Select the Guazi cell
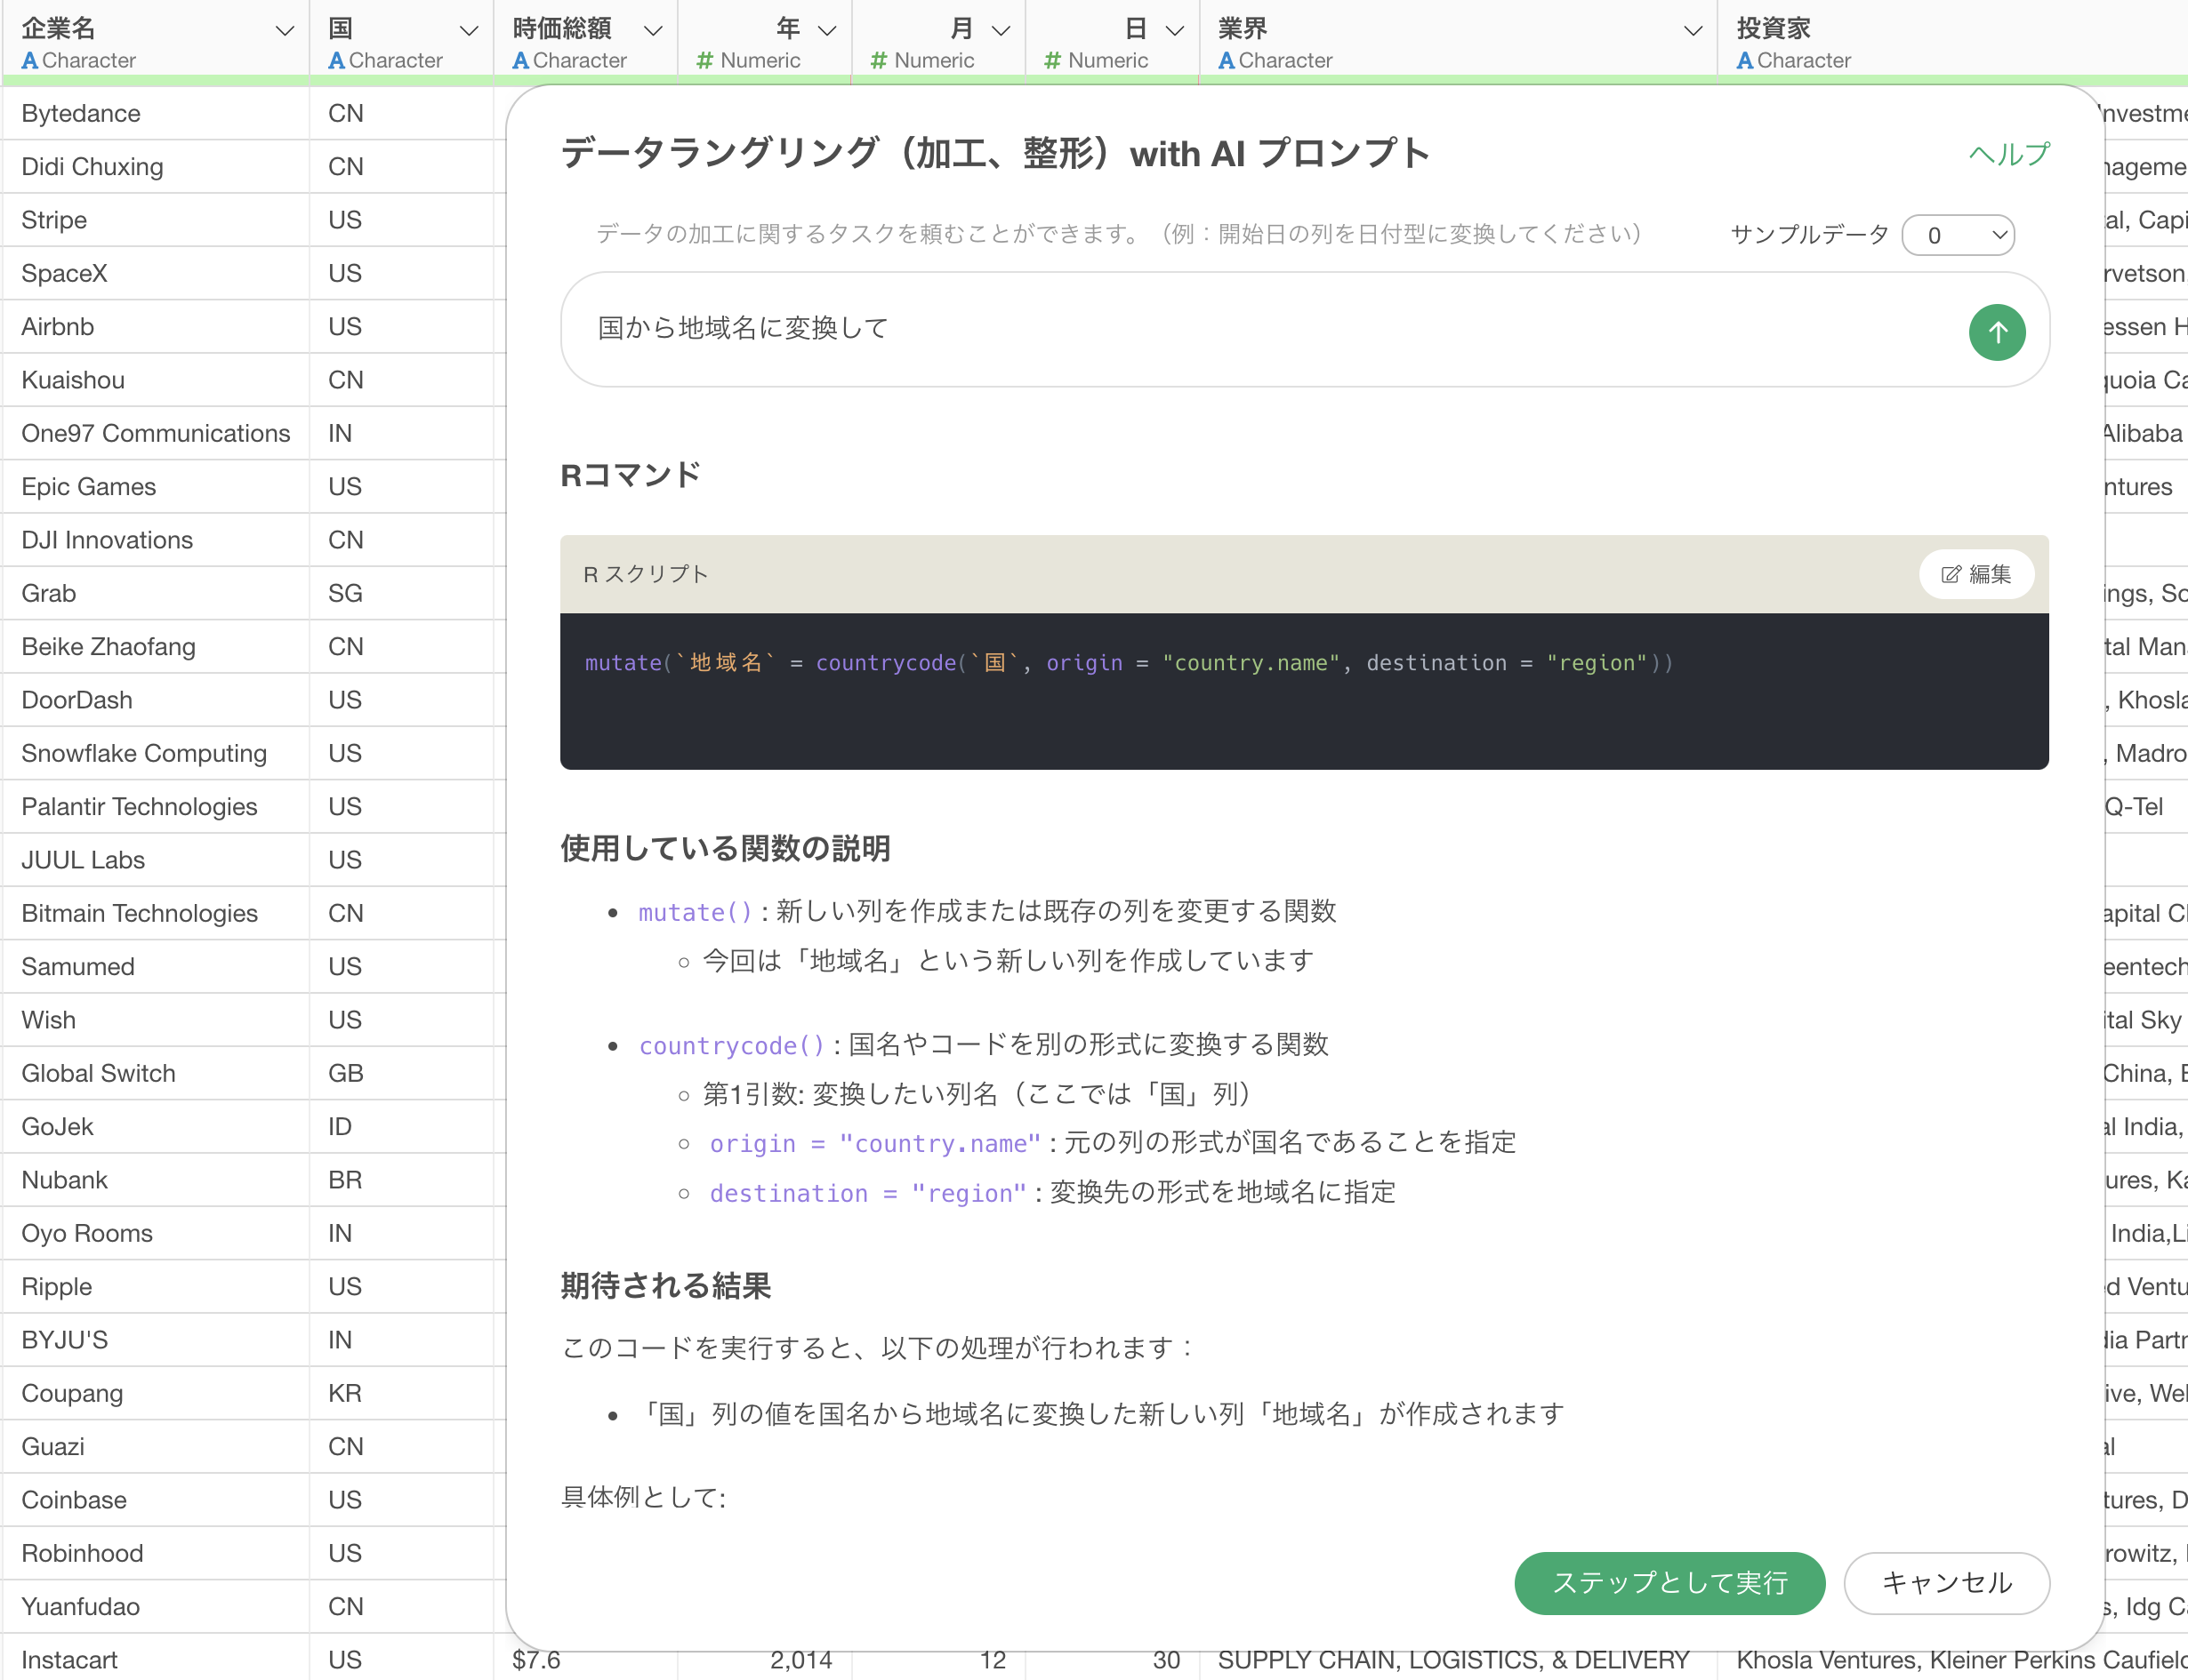2188x1680 pixels. coord(155,1447)
